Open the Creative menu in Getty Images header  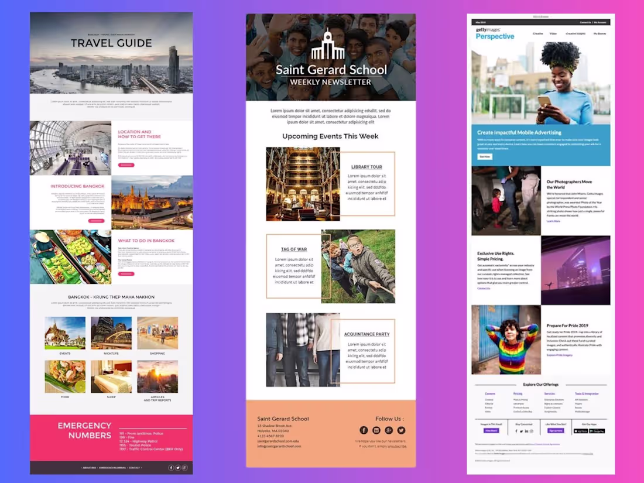tap(538, 34)
